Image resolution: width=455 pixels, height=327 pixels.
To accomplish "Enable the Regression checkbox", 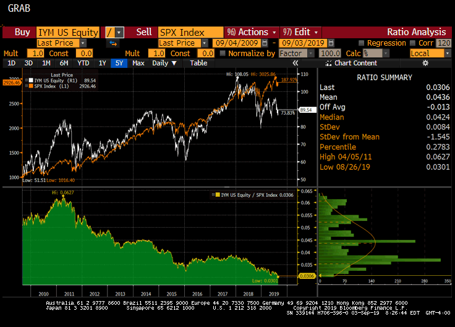I will click(361, 43).
